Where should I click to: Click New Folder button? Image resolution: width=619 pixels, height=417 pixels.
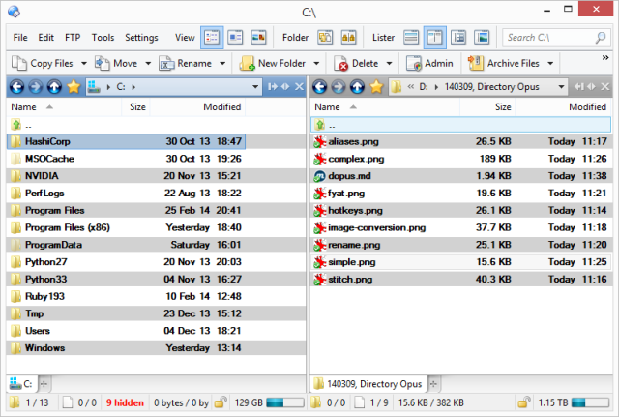click(x=273, y=64)
